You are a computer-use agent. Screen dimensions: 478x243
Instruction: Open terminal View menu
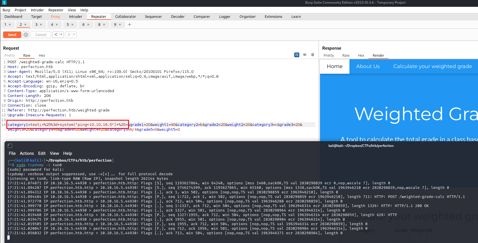[54, 153]
